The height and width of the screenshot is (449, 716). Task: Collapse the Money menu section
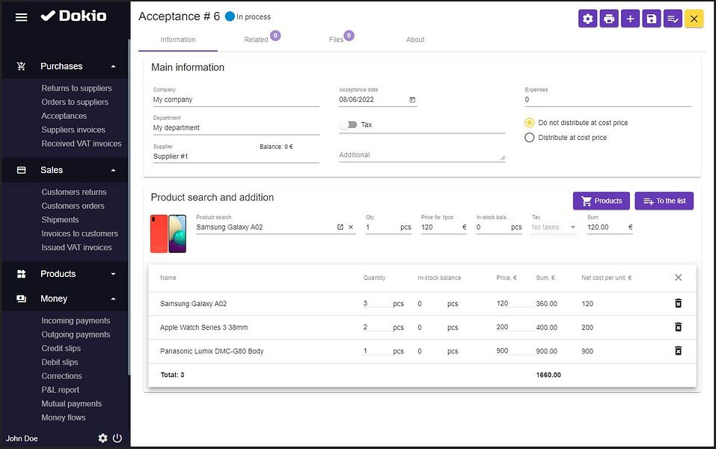113,299
